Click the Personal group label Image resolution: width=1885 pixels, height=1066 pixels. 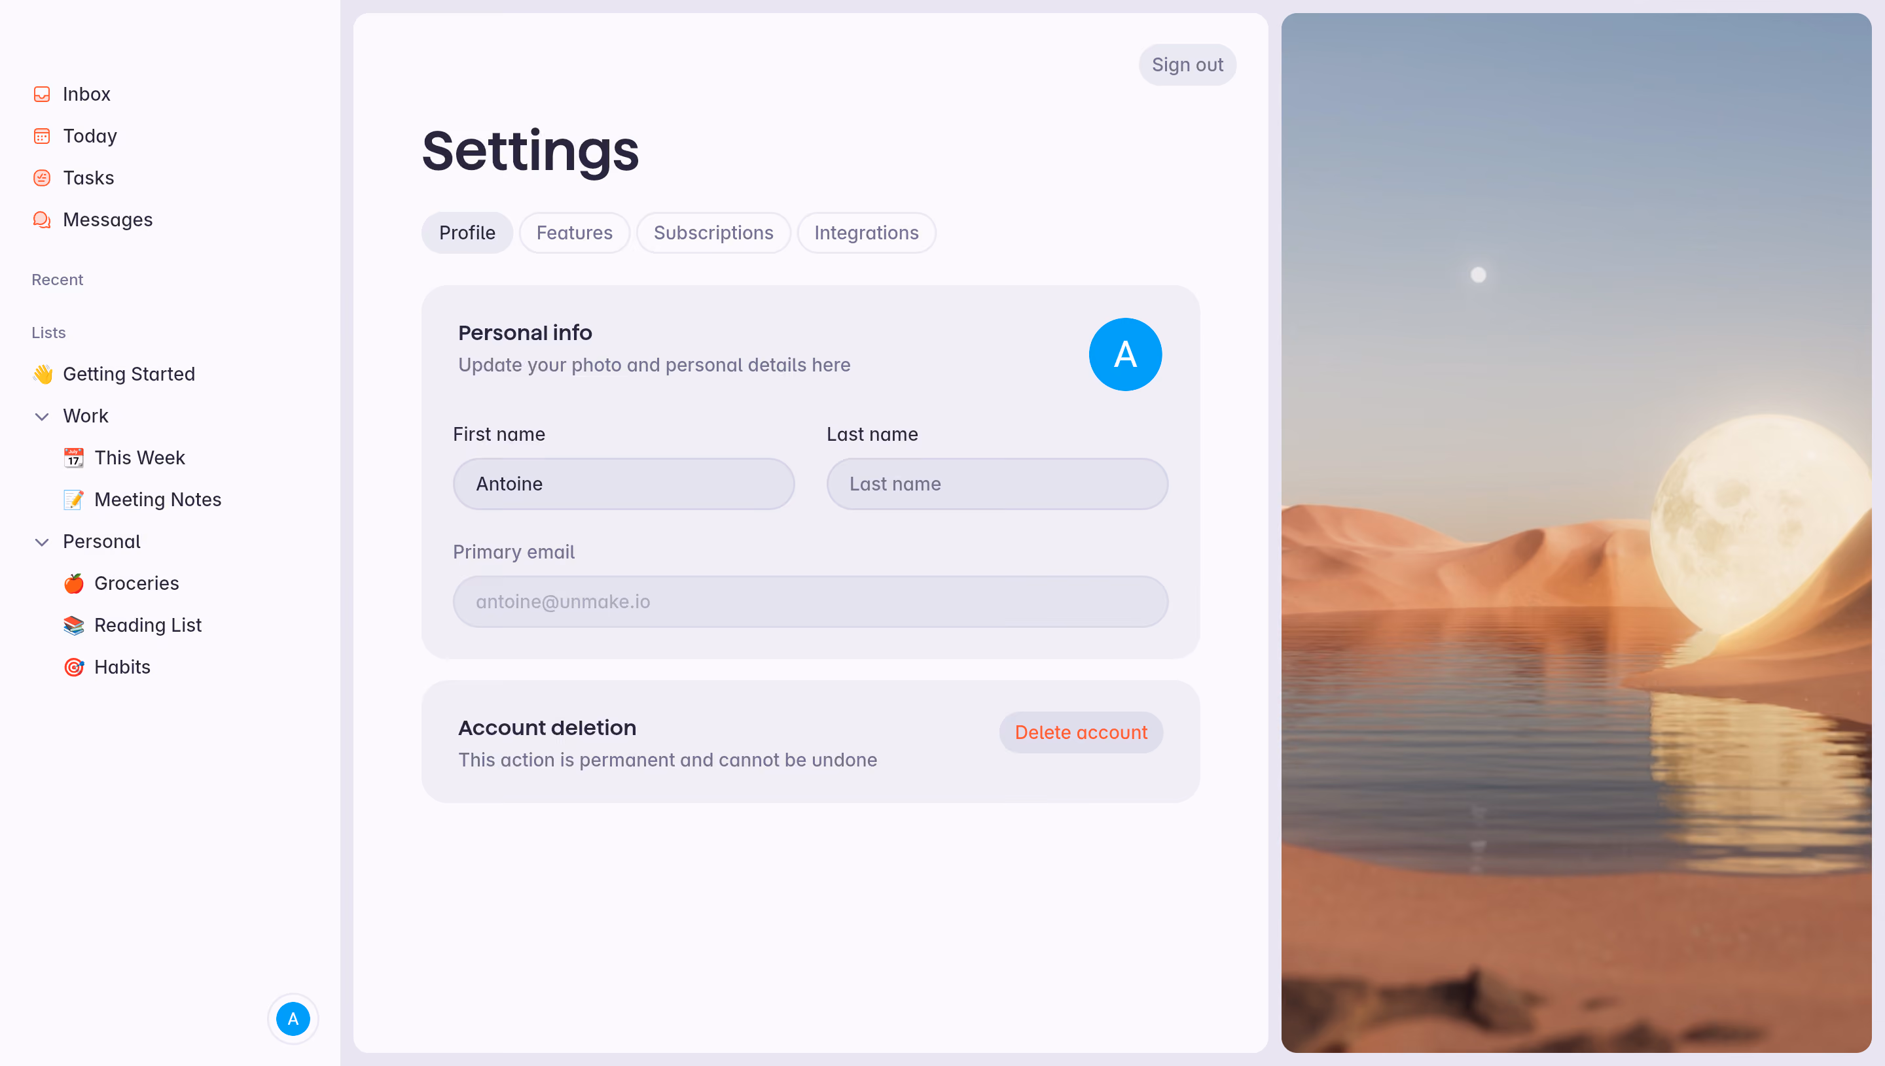[x=102, y=542]
